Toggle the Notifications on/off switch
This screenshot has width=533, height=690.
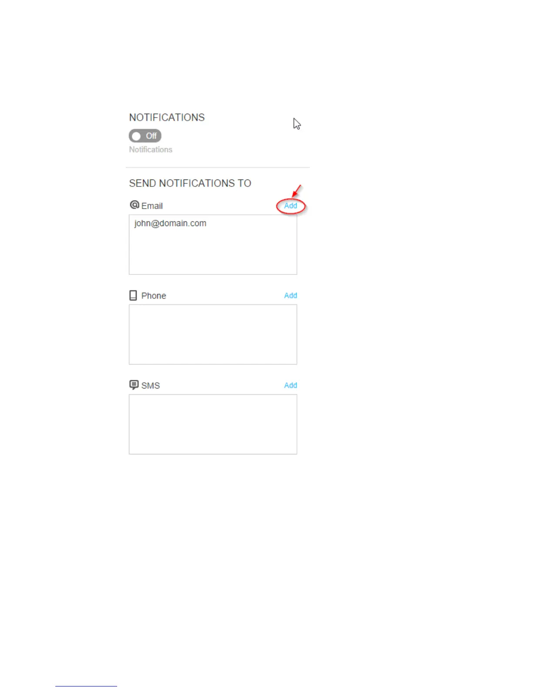click(x=145, y=136)
